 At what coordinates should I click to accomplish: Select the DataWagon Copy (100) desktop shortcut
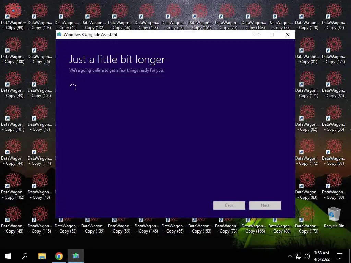click(13, 51)
